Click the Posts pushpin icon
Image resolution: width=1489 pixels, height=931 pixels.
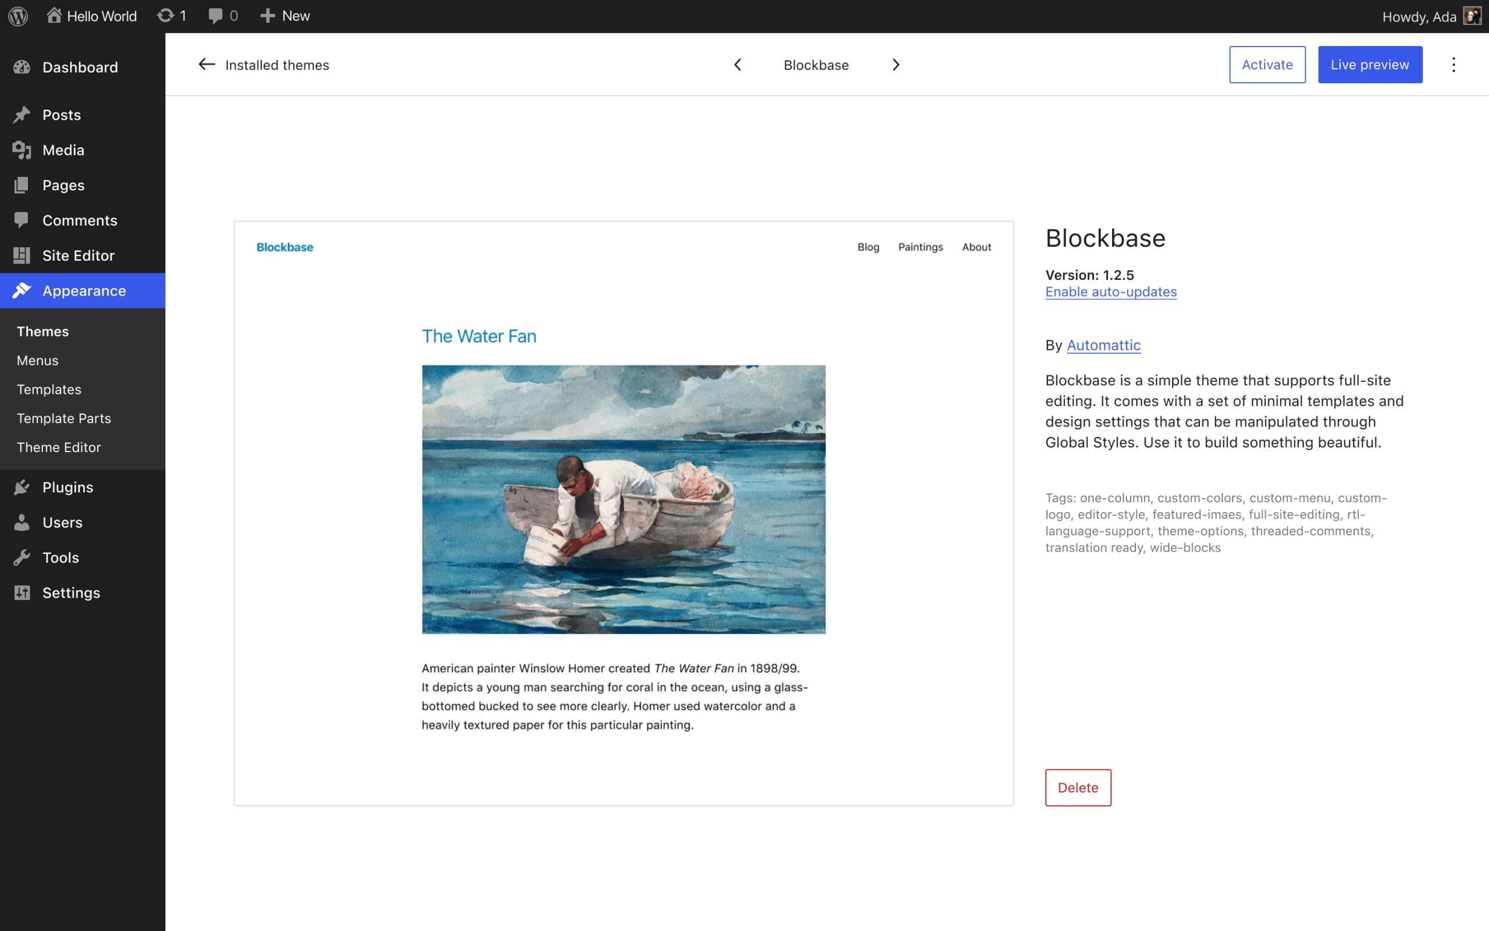(x=22, y=115)
